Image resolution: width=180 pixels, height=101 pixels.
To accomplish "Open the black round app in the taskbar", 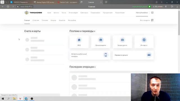I will point(32,98).
